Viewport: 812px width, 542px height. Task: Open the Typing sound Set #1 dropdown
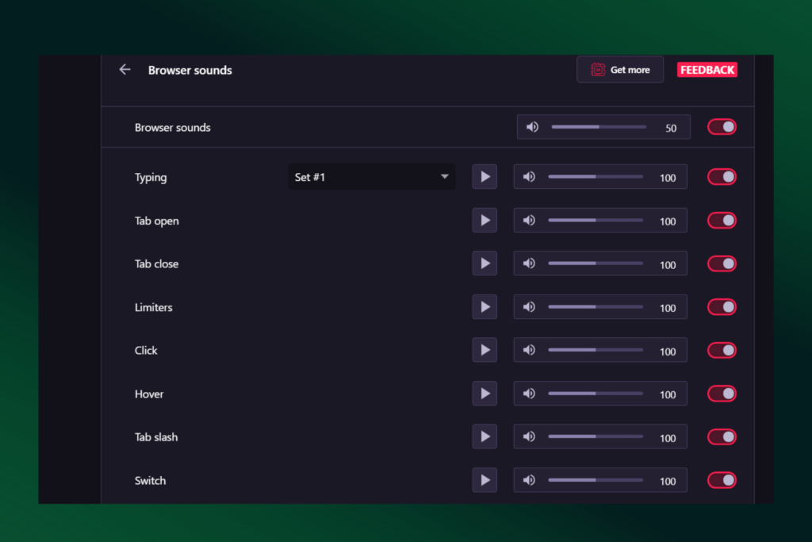[x=371, y=176]
